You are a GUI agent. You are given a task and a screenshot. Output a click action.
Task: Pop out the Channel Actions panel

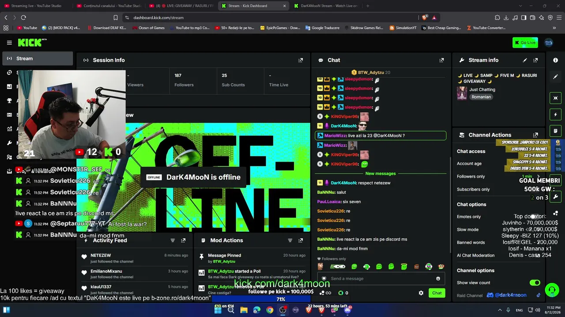(x=535, y=135)
